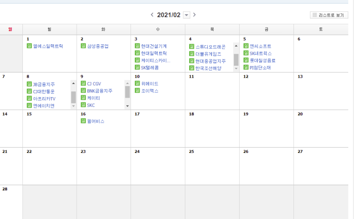Click green icon beside 조이맥스
354x219 pixels.
tap(137, 90)
